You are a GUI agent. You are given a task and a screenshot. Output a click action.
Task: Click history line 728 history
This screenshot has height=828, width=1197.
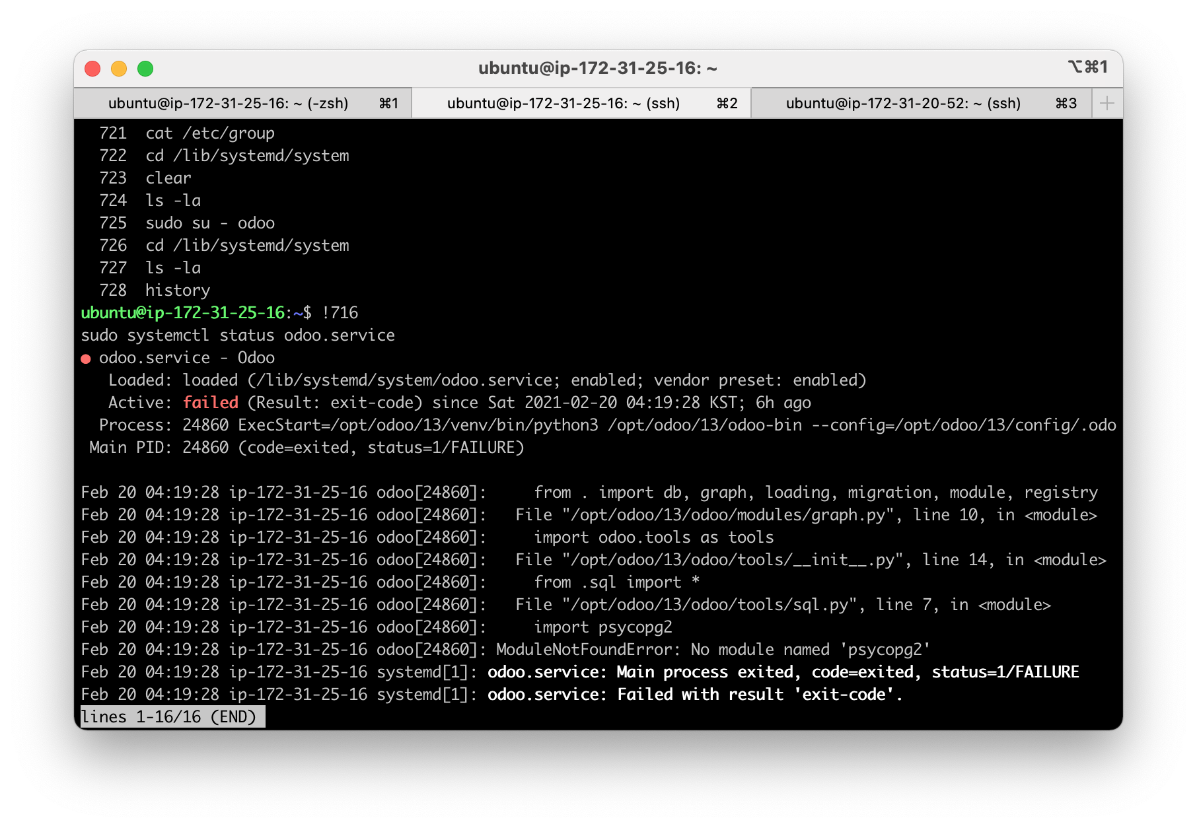pyautogui.click(x=155, y=291)
